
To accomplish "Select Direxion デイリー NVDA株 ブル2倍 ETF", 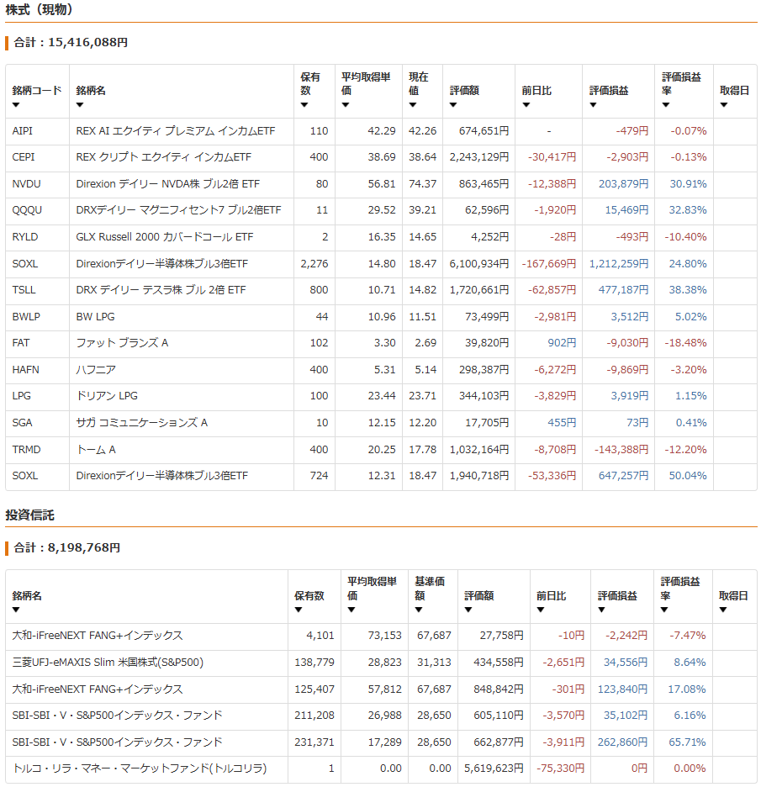I will point(167,183).
